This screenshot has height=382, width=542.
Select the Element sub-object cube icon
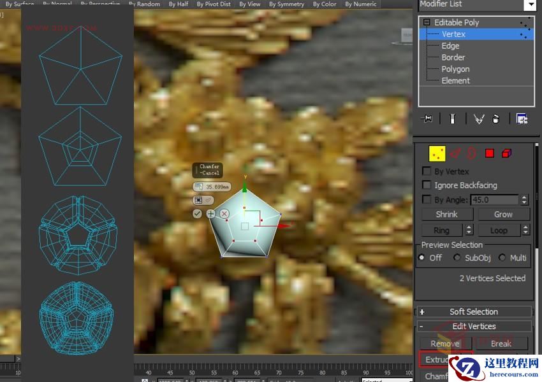[x=506, y=153]
